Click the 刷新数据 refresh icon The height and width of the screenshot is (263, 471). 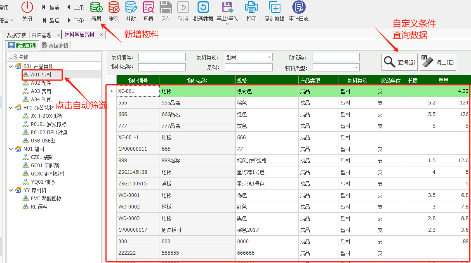tap(203, 7)
